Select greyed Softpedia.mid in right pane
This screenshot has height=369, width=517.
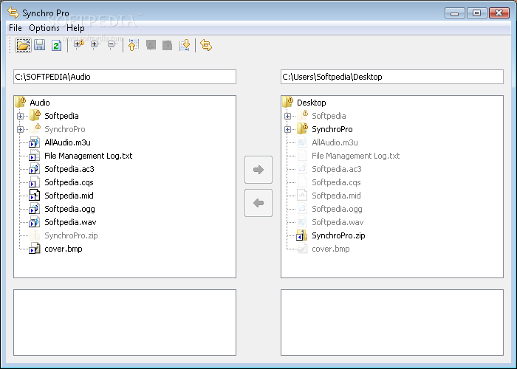(x=336, y=196)
